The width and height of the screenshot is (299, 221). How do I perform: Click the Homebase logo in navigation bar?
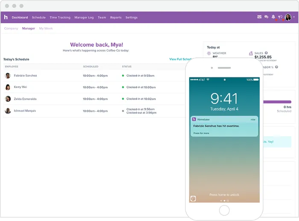(x=6, y=17)
